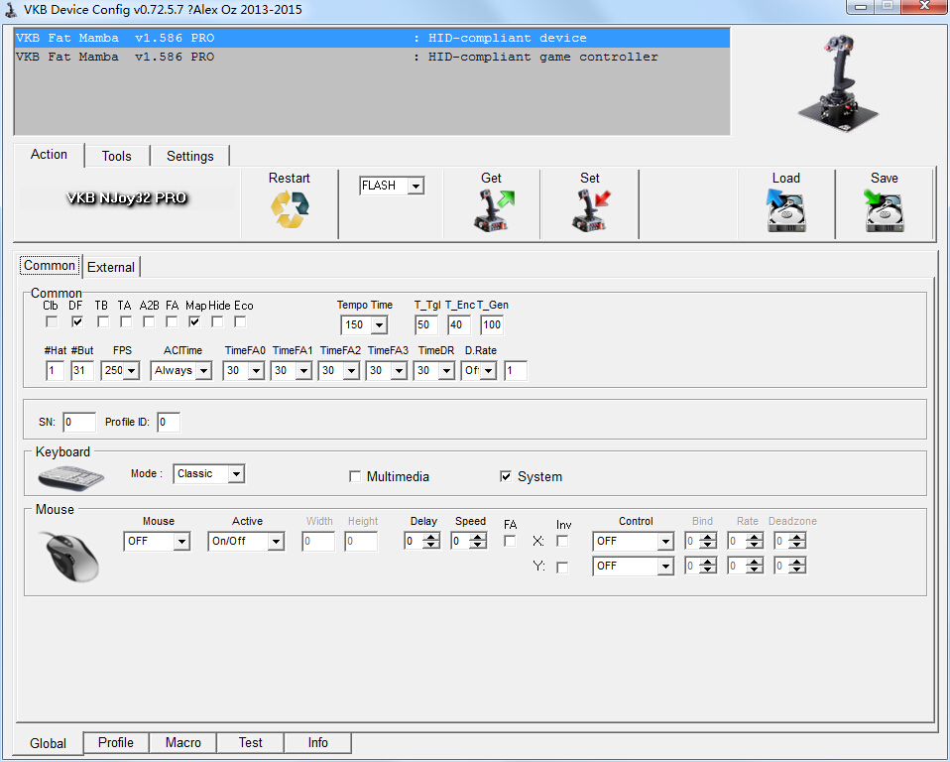Enable the TB checkbox
This screenshot has height=762, width=950.
102,321
